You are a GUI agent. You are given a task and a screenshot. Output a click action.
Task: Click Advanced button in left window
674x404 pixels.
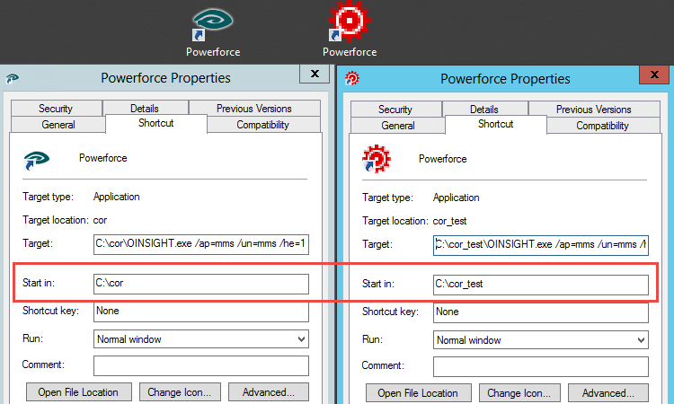tap(269, 392)
